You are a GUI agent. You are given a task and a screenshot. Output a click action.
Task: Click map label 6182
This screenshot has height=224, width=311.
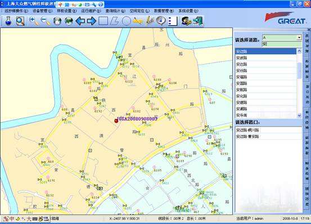pyautogui.click(x=137, y=111)
